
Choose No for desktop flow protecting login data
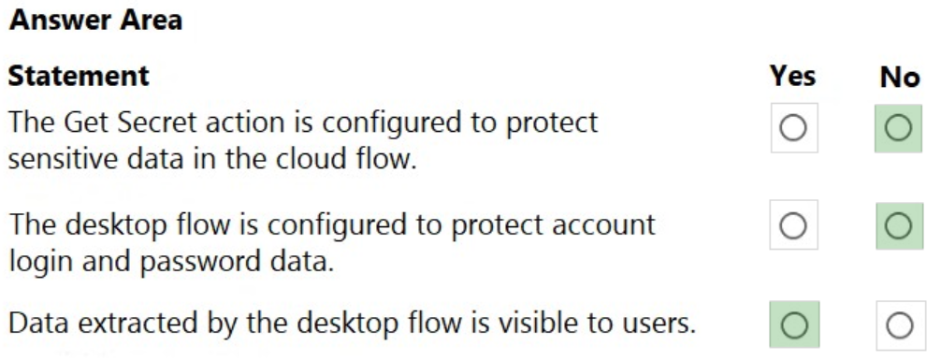coord(898,225)
